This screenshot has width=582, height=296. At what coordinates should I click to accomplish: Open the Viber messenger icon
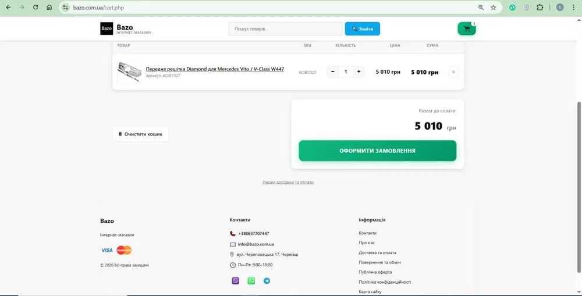(235, 281)
